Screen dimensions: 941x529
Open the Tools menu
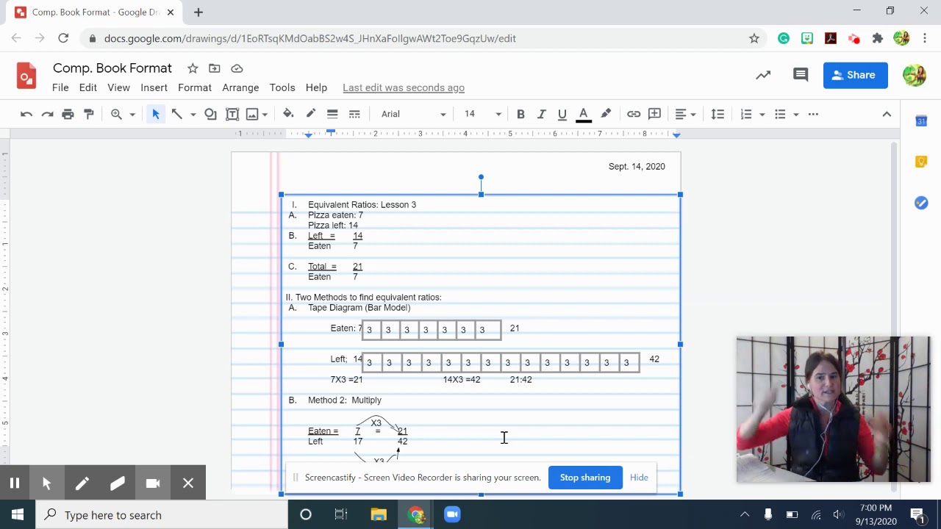[x=282, y=87]
